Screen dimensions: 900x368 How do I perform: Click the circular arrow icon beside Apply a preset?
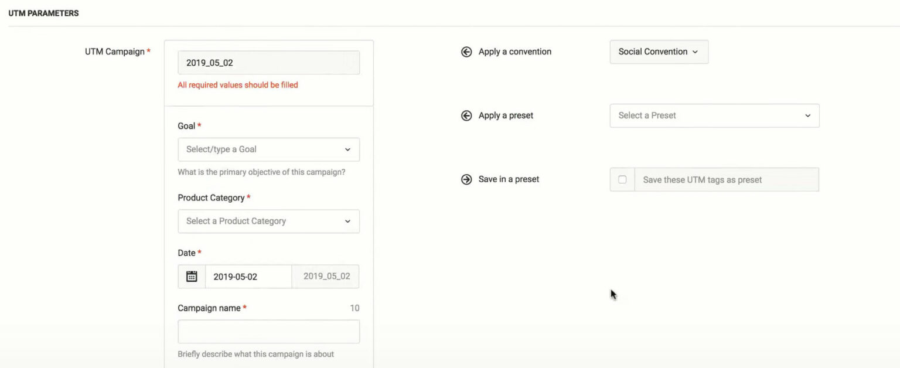click(x=466, y=115)
